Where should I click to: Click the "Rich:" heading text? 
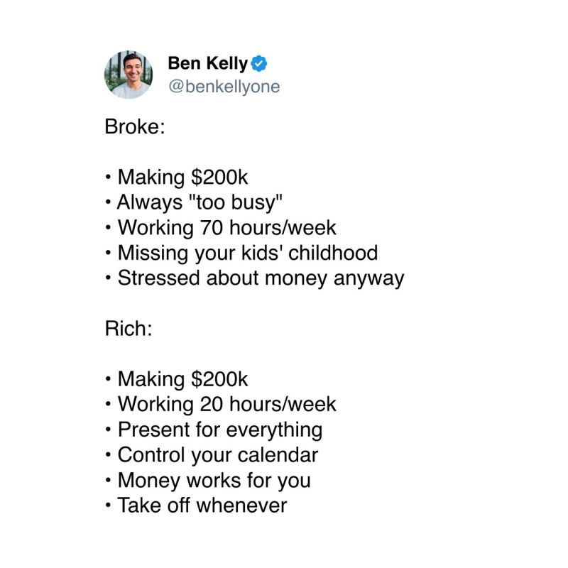128,329
